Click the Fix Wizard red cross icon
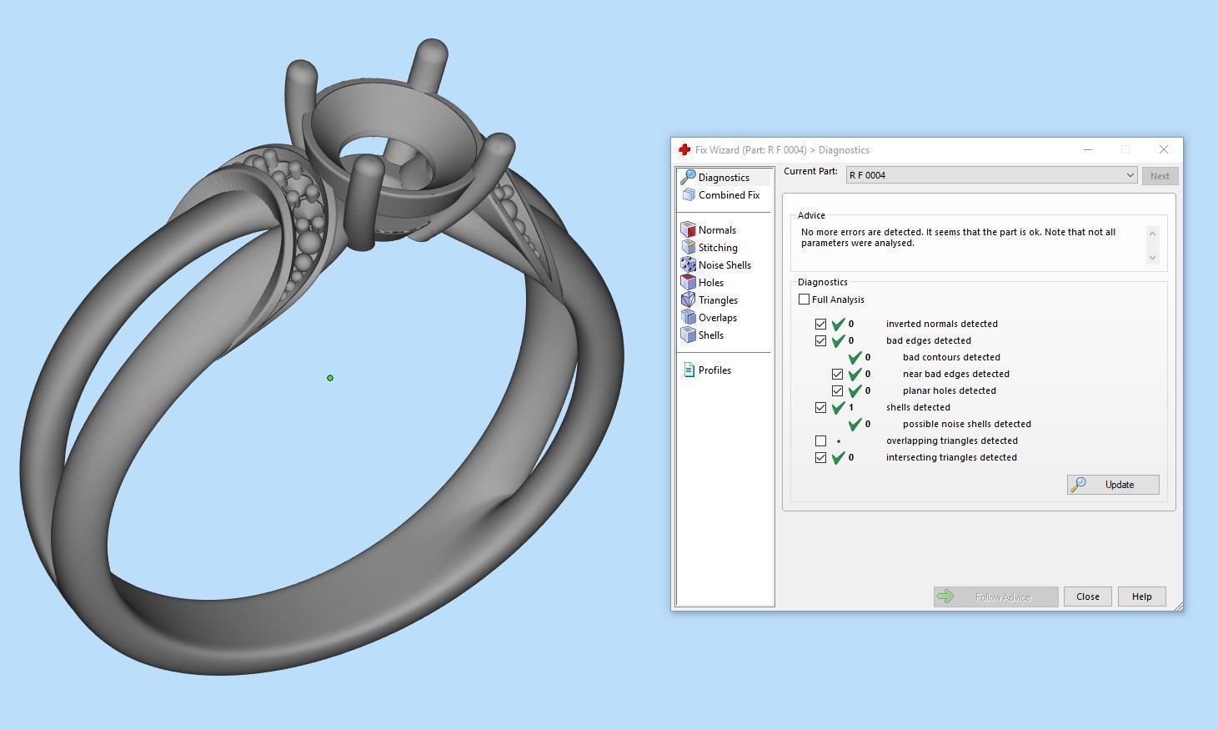 pyautogui.click(x=684, y=149)
